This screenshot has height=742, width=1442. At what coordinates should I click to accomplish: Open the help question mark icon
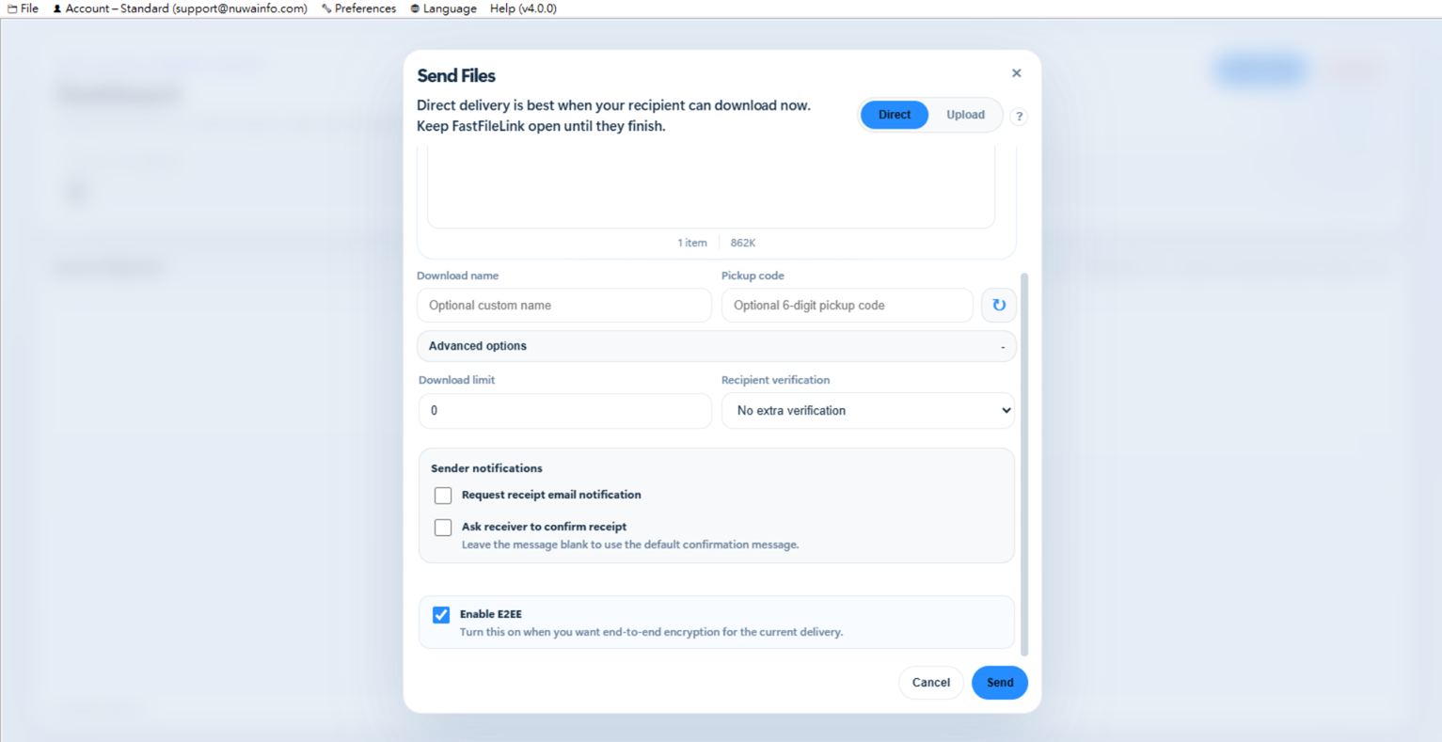tap(1019, 117)
